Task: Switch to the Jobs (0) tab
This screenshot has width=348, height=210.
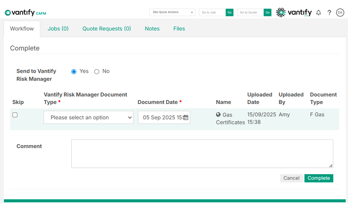Action: 58,29
